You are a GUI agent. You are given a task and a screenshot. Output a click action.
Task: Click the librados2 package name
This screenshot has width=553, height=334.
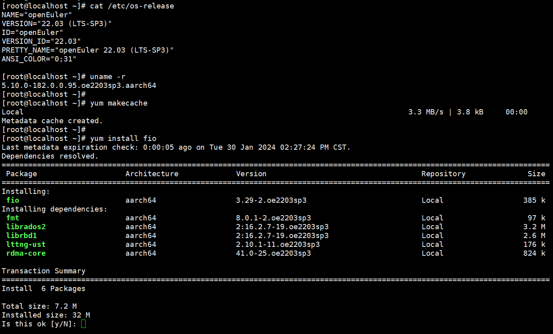pyautogui.click(x=26, y=226)
